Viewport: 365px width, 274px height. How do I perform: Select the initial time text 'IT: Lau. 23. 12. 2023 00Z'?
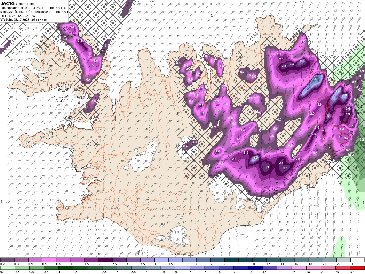(18, 16)
